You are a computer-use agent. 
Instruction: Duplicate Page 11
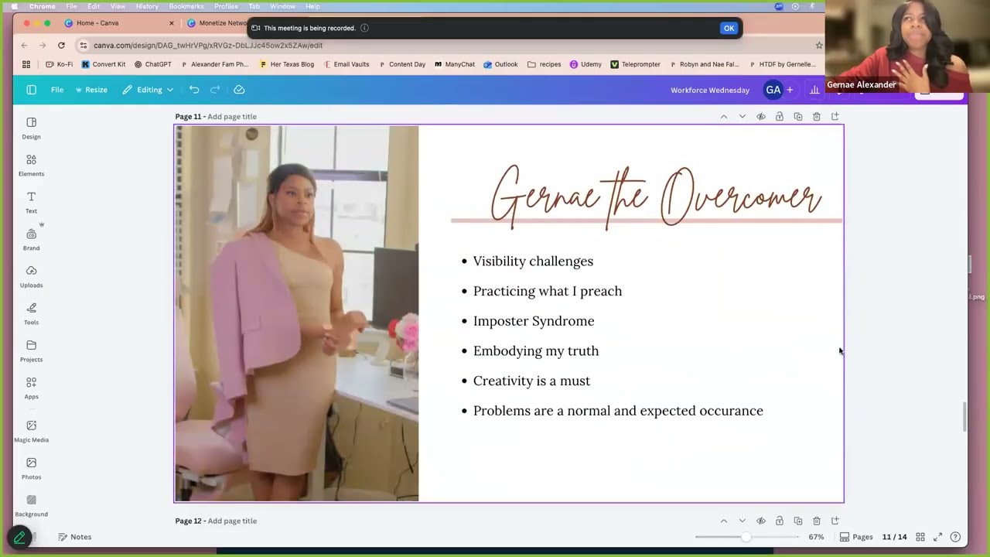coord(798,117)
